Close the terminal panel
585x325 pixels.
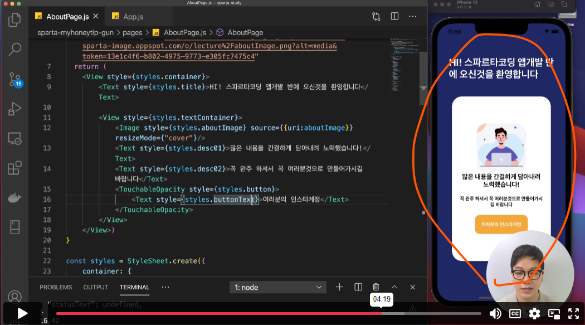[x=412, y=287]
